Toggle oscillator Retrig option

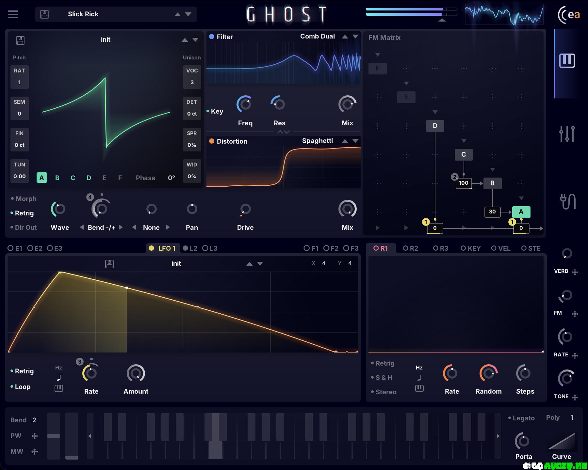pyautogui.click(x=22, y=213)
